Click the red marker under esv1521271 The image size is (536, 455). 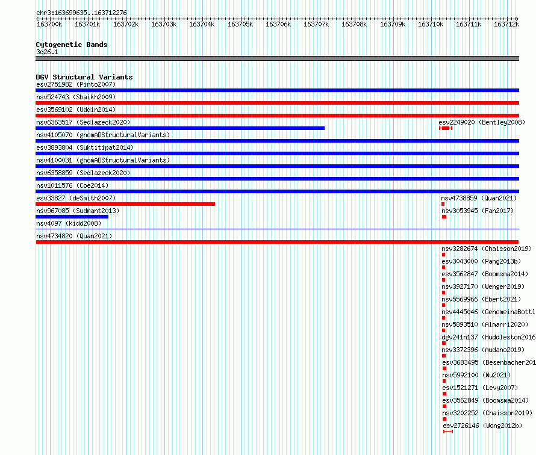pos(444,394)
